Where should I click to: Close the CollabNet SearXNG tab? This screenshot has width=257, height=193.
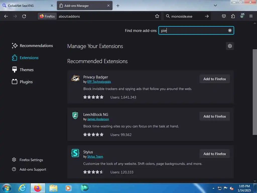point(52,6)
